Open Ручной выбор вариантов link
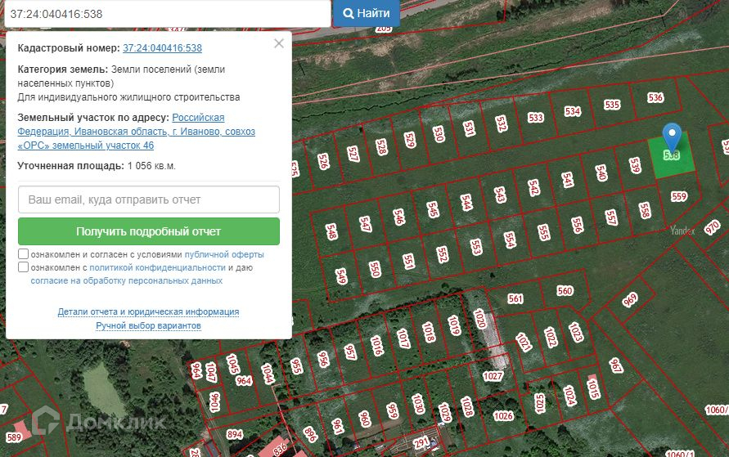Screen dimensions: 729x457 (x=148, y=325)
